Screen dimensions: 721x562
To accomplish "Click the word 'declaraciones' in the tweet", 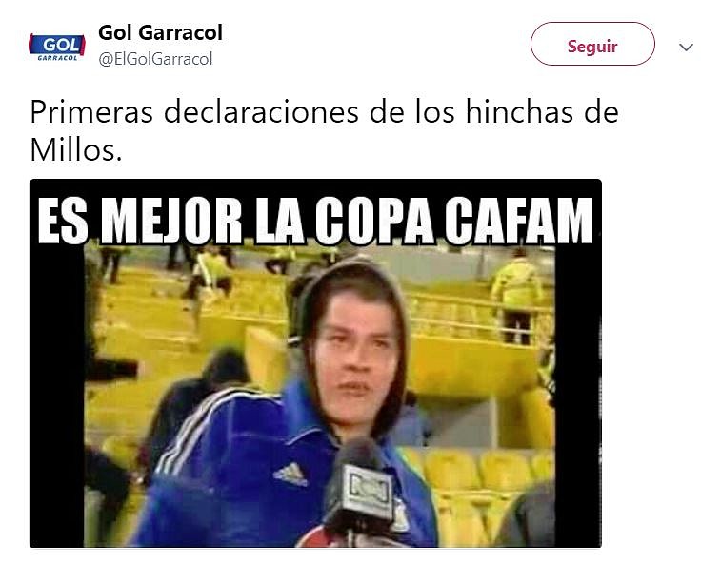I will tap(261, 112).
